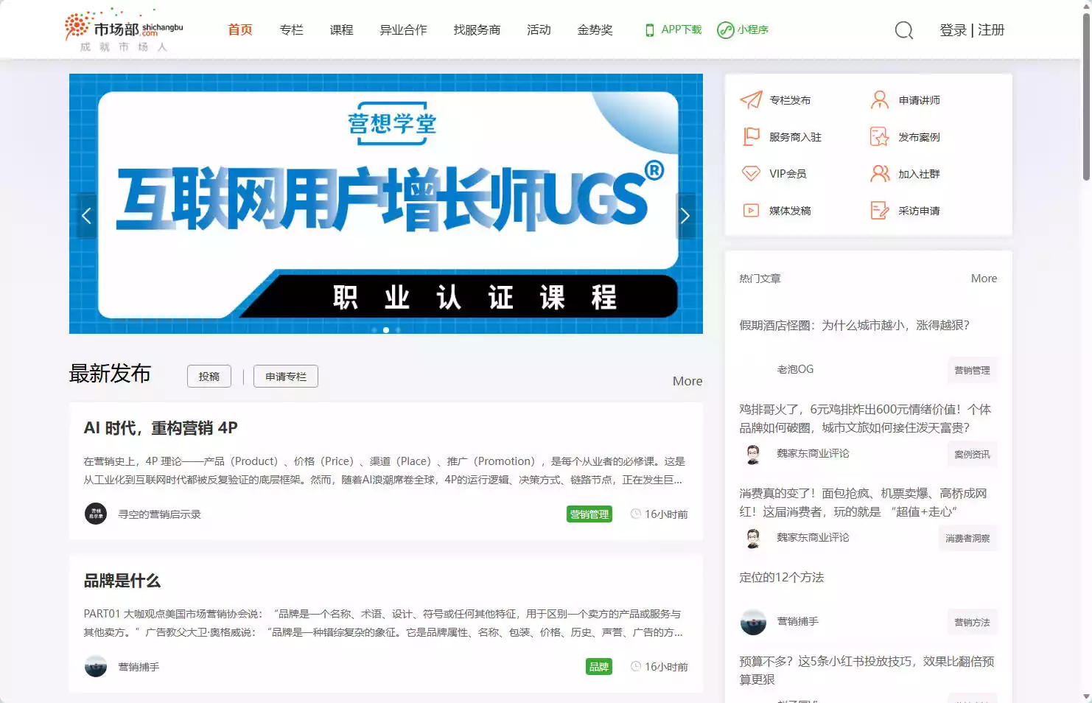This screenshot has width=1092, height=703.
Task: Open hot article 假期酒店怪圈
Action: click(855, 326)
